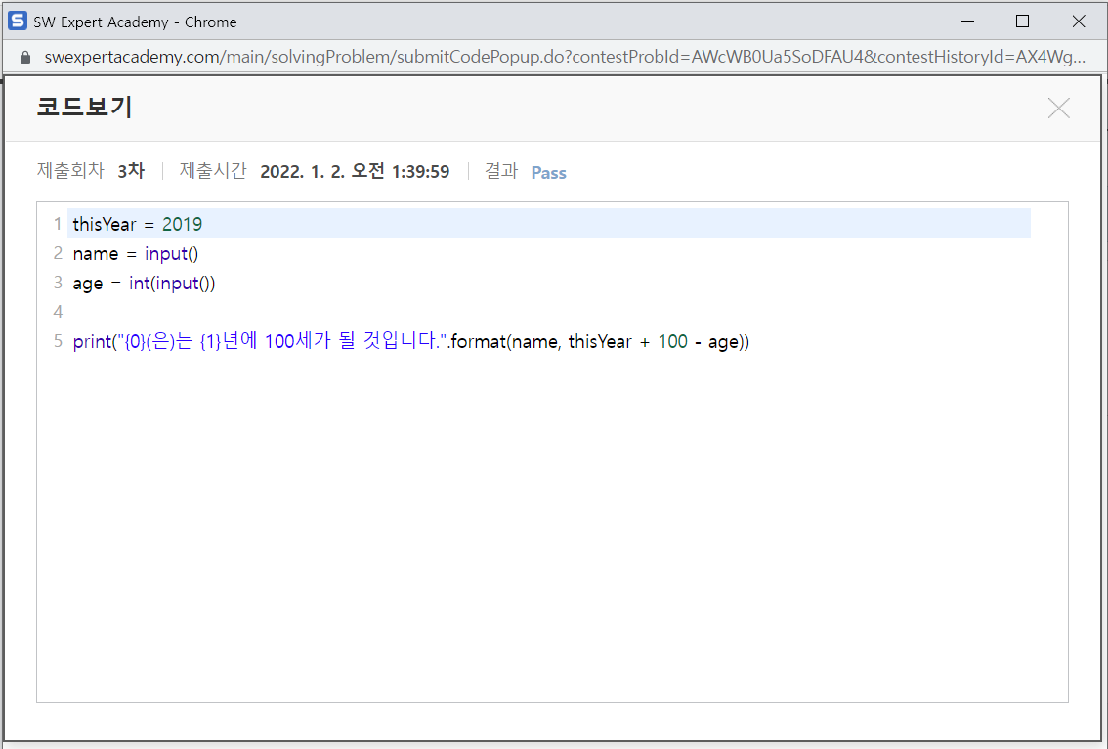Click the swexpertacademy.com URL in the address bar
Image resolution: width=1108 pixels, height=749 pixels.
coord(565,57)
